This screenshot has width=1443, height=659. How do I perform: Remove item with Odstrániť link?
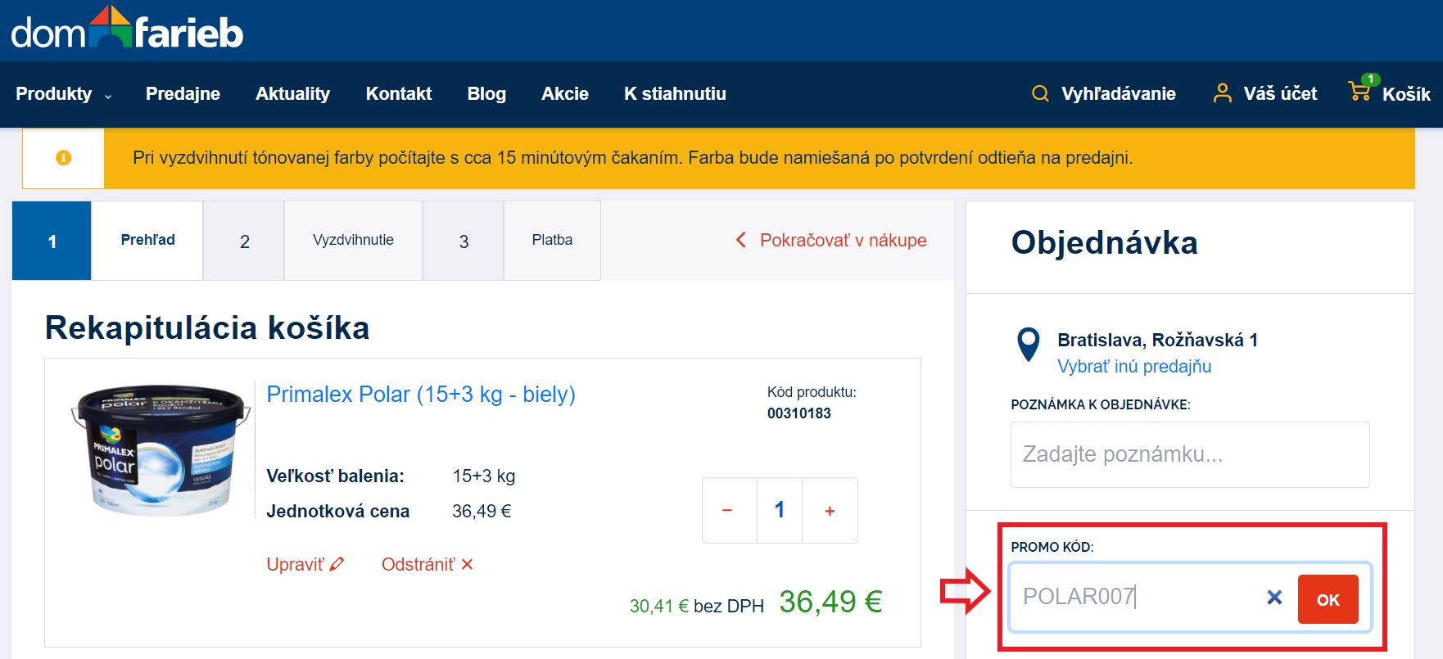point(418,564)
